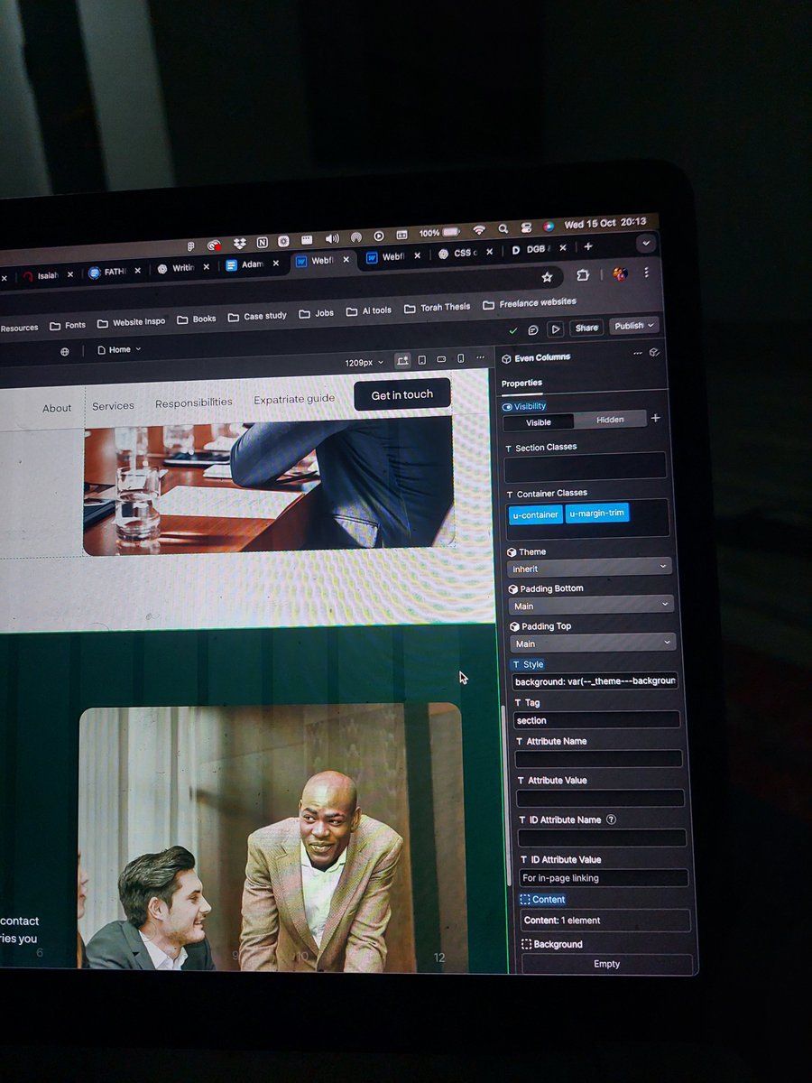Screen dimensions: 812x1083
Task: Open the browser extensions puzzle icon
Action: coord(584,275)
